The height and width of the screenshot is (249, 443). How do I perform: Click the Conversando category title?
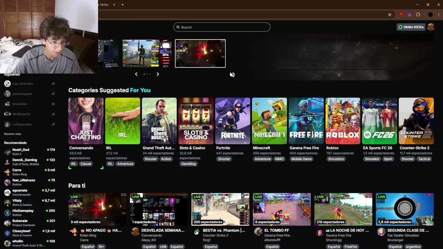[81, 148]
